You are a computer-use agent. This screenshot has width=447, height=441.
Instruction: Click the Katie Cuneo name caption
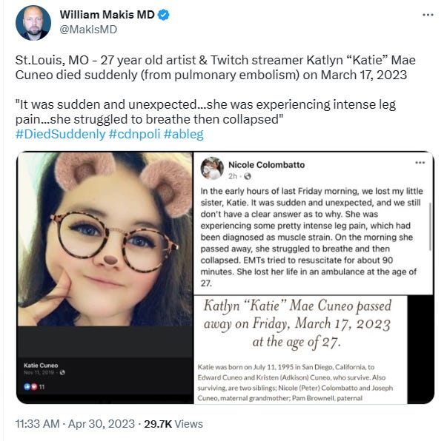(x=41, y=366)
